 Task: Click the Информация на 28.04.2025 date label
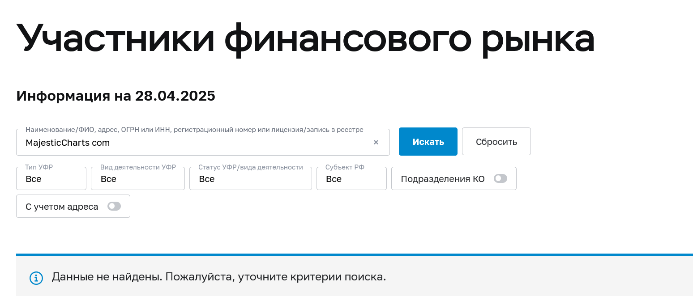click(115, 96)
